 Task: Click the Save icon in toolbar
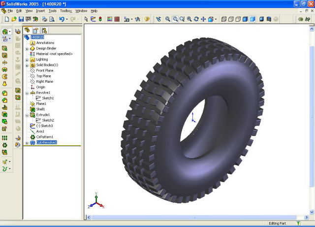21,19
